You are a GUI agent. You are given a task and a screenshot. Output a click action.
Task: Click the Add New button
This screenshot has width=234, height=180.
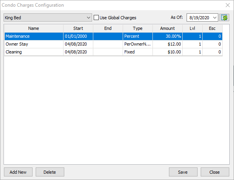pos(18,172)
